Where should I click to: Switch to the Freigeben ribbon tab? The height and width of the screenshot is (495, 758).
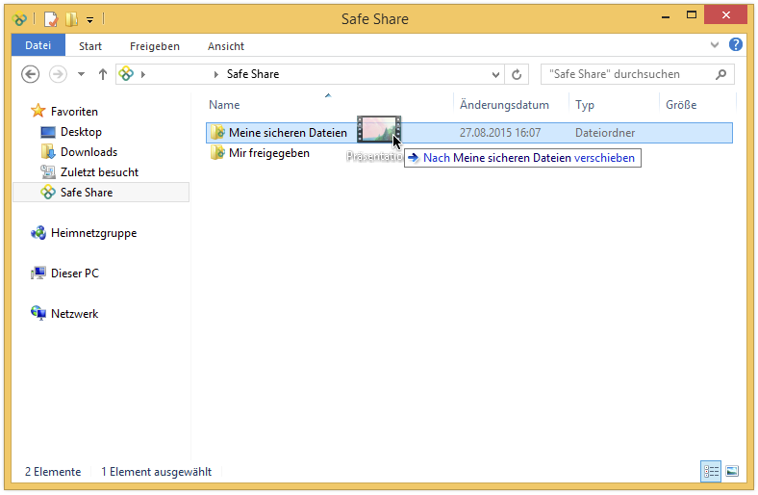coord(155,46)
